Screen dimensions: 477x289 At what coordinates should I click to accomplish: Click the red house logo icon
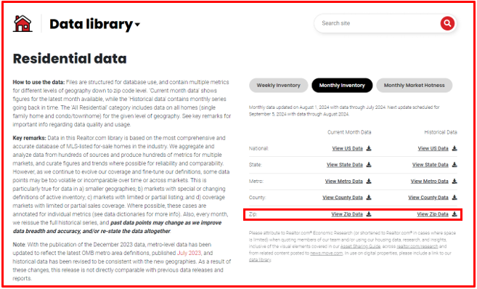[23, 24]
